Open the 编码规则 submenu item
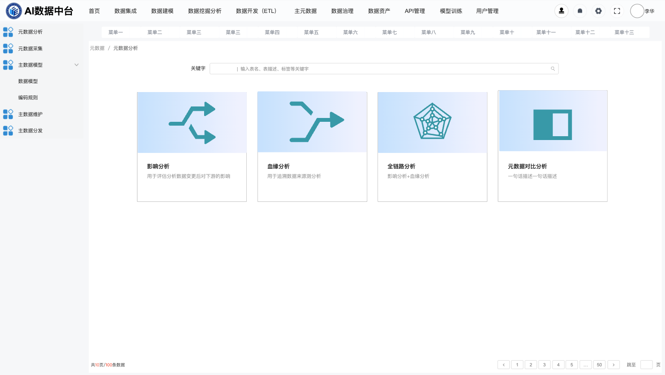Screen dimensions: 665x375 tap(28, 98)
